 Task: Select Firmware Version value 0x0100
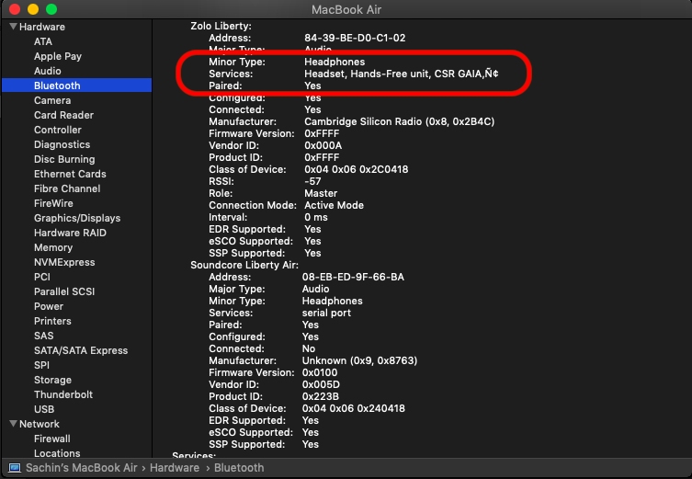320,372
